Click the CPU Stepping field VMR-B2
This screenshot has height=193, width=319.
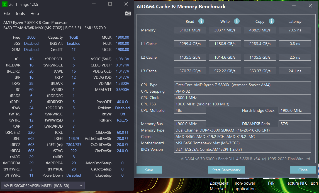(242, 91)
